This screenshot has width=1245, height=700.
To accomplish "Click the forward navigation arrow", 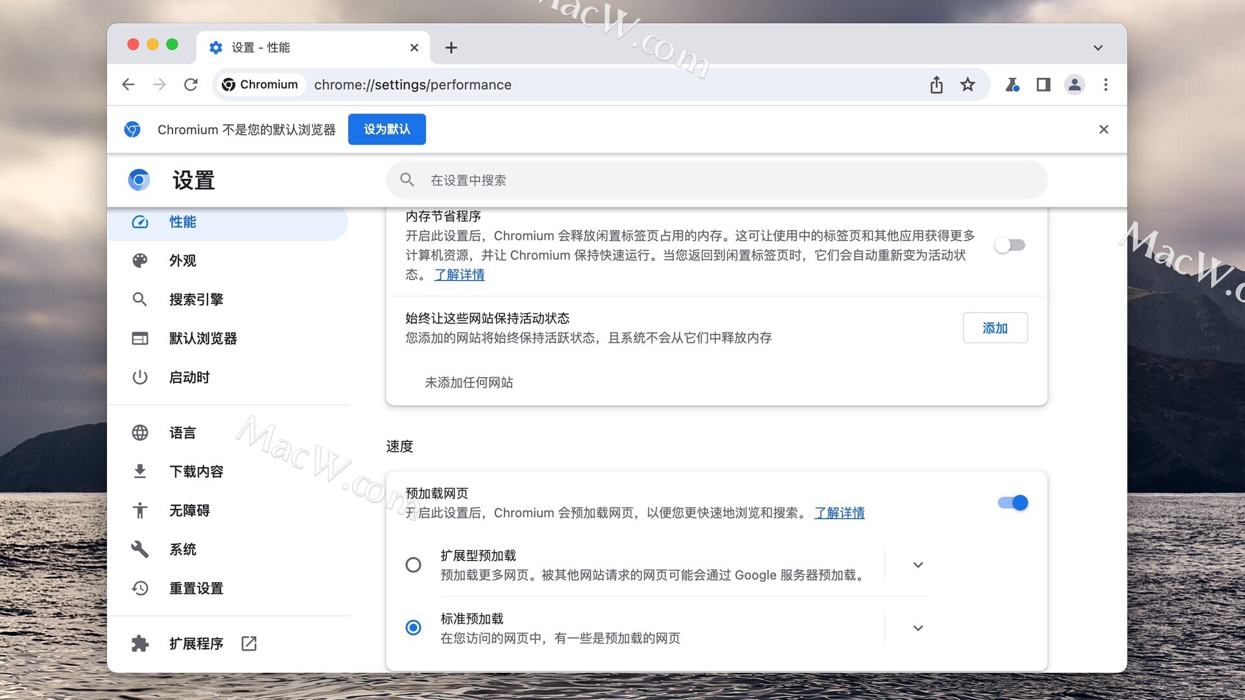I will 160,84.
